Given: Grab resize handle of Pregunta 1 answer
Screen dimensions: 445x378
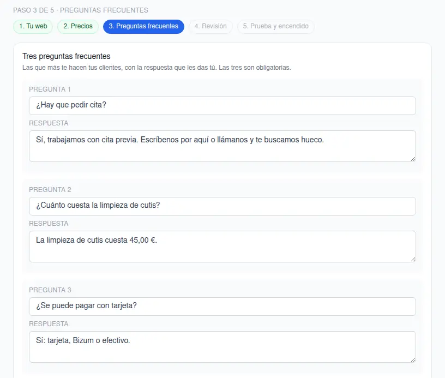Looking at the screenshot, I should click(x=413, y=159).
